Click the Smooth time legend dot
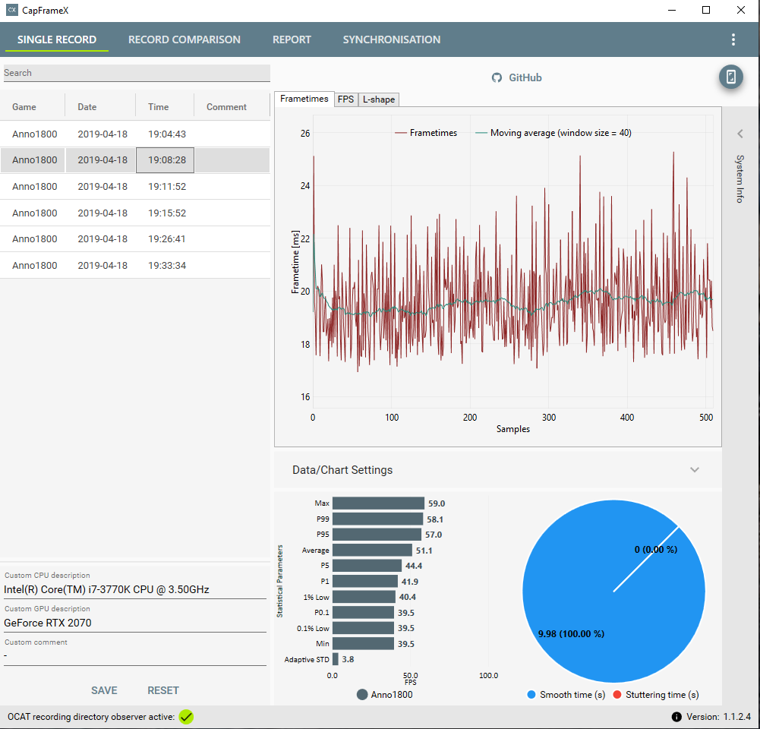The height and width of the screenshot is (729, 760). click(531, 695)
